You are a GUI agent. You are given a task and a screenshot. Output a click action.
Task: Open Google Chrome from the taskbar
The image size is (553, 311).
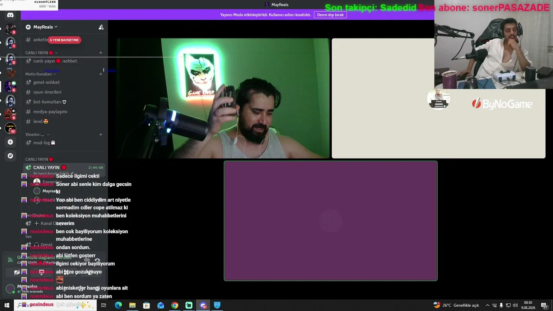(175, 305)
